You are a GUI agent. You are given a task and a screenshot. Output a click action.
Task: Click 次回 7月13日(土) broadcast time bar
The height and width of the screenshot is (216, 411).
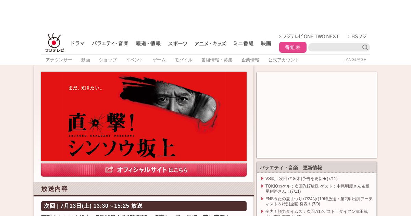tap(144, 206)
